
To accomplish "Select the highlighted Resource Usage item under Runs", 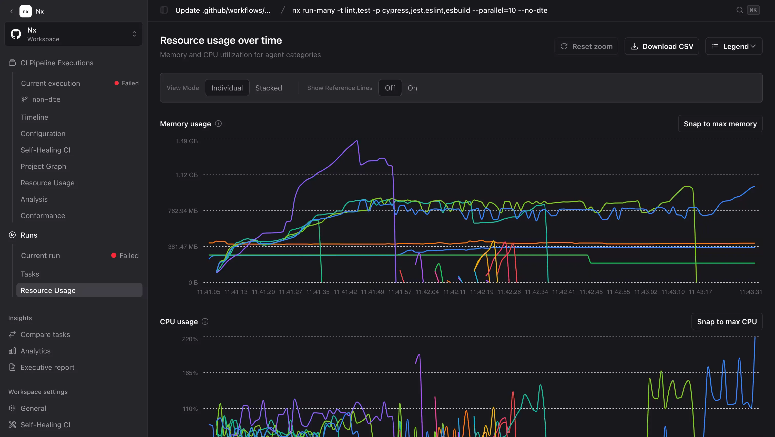I will [x=79, y=290].
